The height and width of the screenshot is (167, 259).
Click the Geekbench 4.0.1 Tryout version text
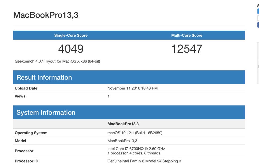[57, 61]
